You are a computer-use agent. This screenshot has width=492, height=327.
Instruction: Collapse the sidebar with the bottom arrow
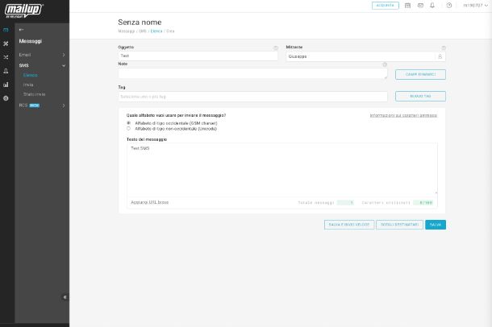[65, 297]
